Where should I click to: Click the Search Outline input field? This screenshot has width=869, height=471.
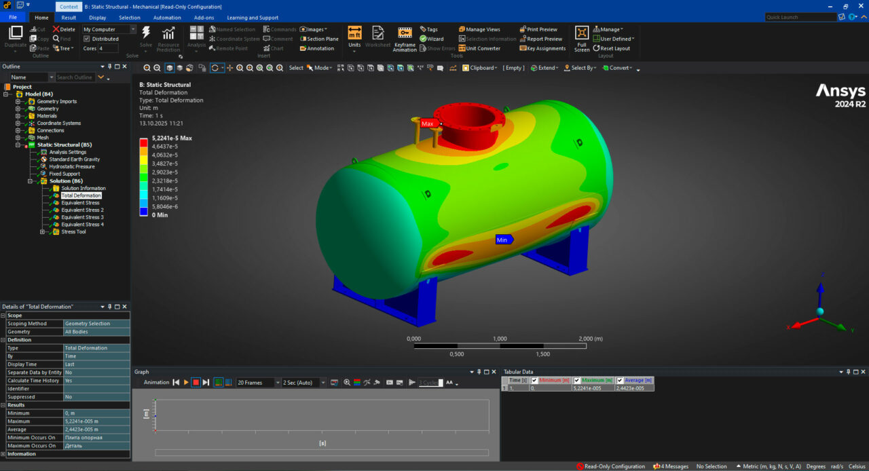click(x=75, y=77)
